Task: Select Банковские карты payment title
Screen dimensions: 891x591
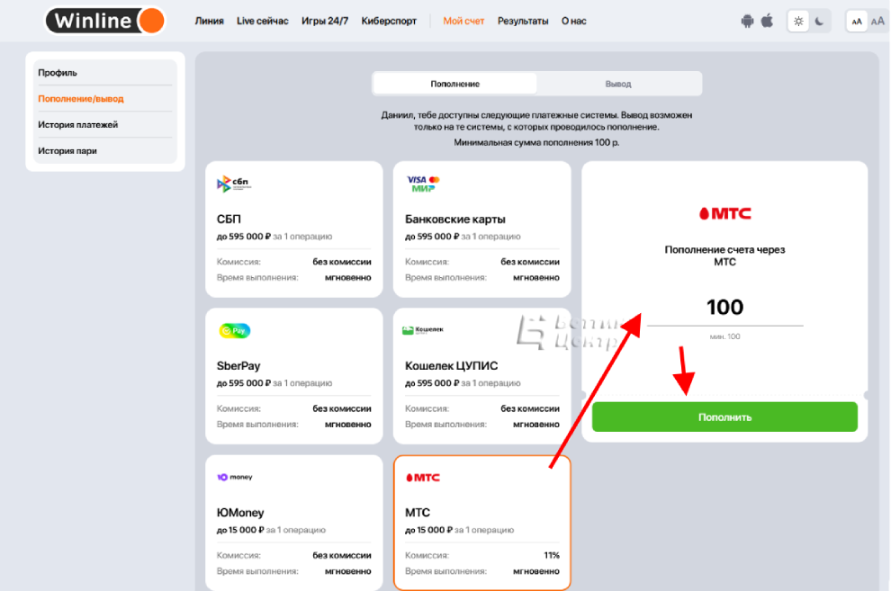Action: 455,219
